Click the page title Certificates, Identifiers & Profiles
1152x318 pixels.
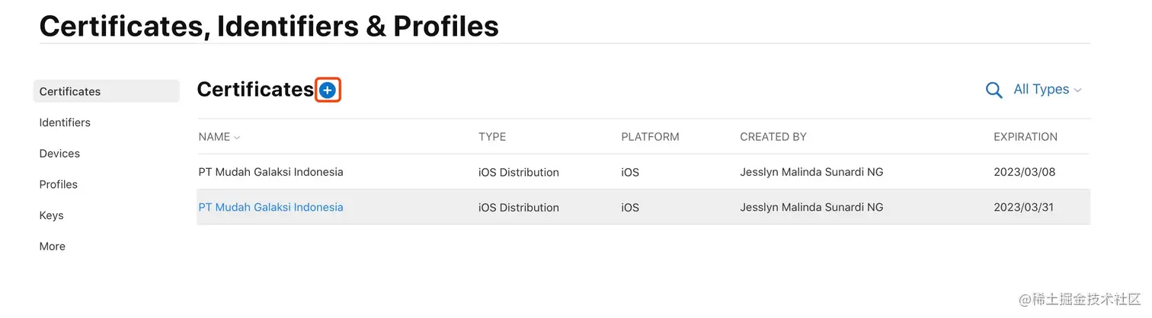(269, 26)
